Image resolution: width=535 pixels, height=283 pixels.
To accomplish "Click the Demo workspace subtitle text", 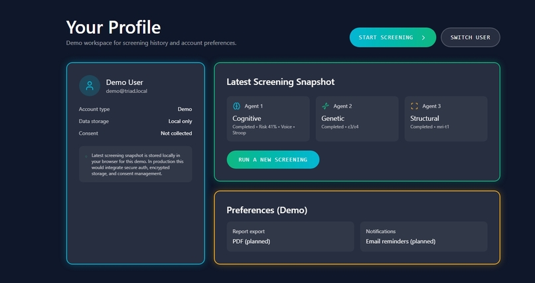I will [x=151, y=43].
